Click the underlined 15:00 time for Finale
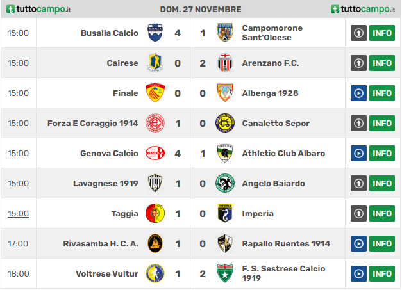 coord(18,93)
